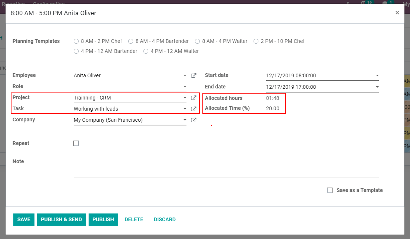The image size is (410, 239).
Task: Select the 2 PM - 10 PM Chef template
Action: (x=256, y=41)
